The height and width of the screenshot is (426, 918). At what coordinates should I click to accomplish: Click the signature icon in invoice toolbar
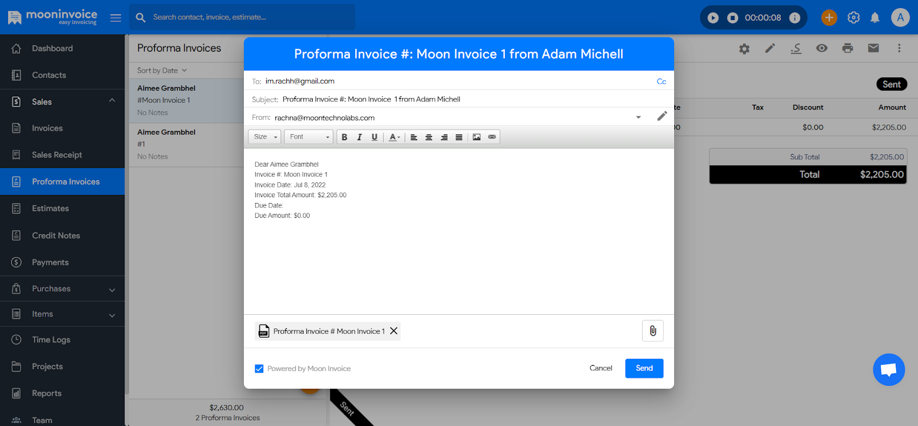click(796, 48)
